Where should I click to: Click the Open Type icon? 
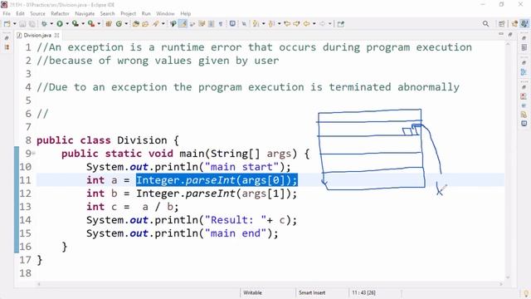coord(136,24)
